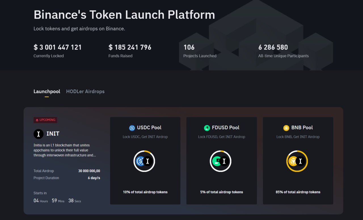
Task: Click the $ 3 001 447 121 figure
Action: [x=58, y=47]
